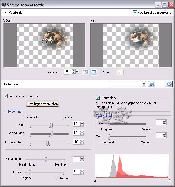Viewport: 175px width, 187px height.
Task: Click the Pannen navigate icon
Action: 120,72
